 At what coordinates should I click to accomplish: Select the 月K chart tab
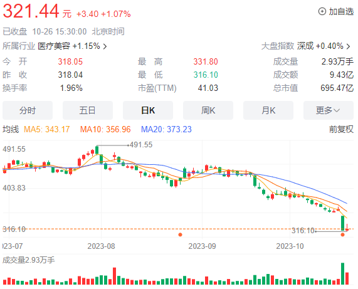pos(268,110)
